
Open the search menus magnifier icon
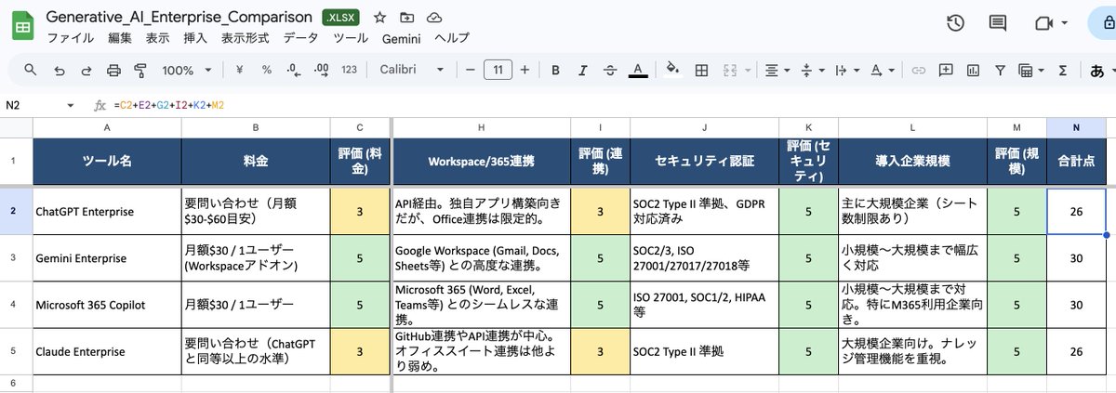(31, 70)
